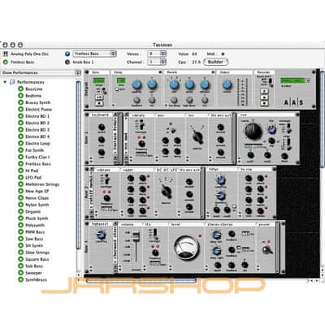This screenshot has height=325, width=325.
Task: Click the green icon beside Mellotron Strings
Action: click(20, 184)
